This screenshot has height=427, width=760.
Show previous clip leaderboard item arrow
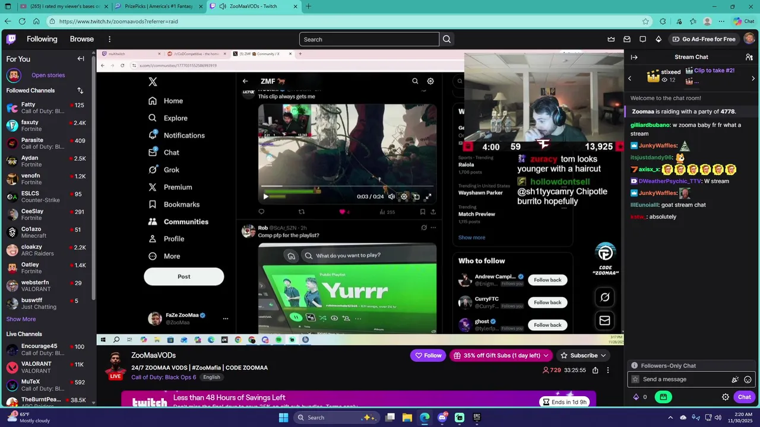(629, 78)
